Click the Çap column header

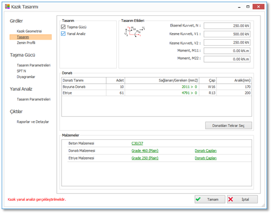[208, 80]
